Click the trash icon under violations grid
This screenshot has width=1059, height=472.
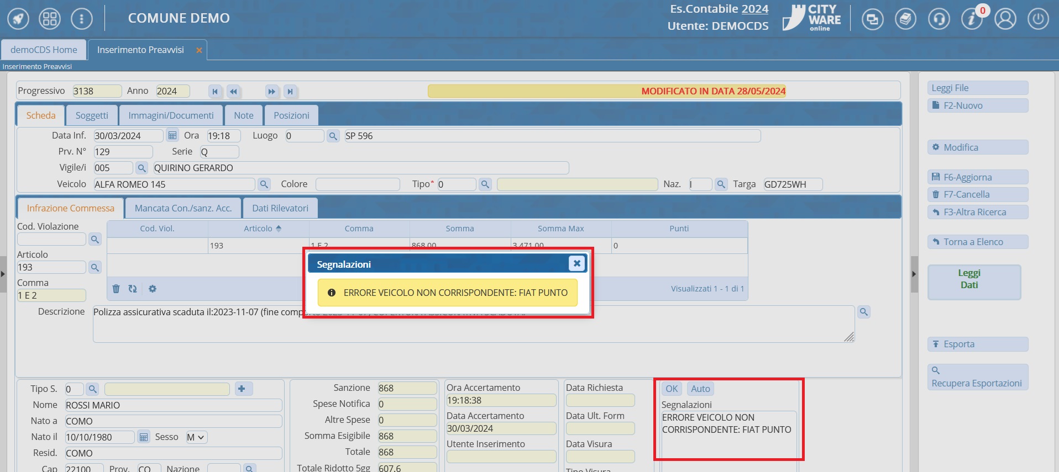click(x=116, y=289)
